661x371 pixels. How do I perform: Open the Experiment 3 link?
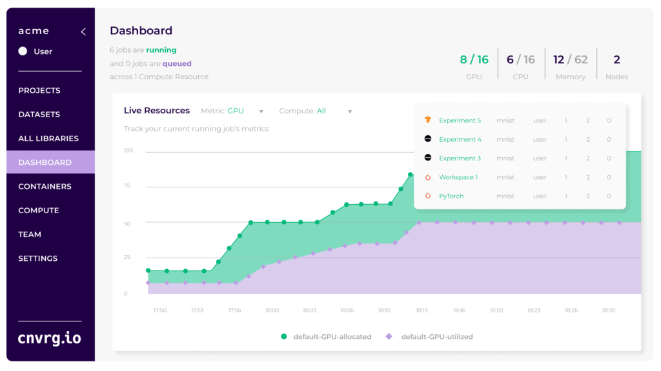(x=460, y=158)
